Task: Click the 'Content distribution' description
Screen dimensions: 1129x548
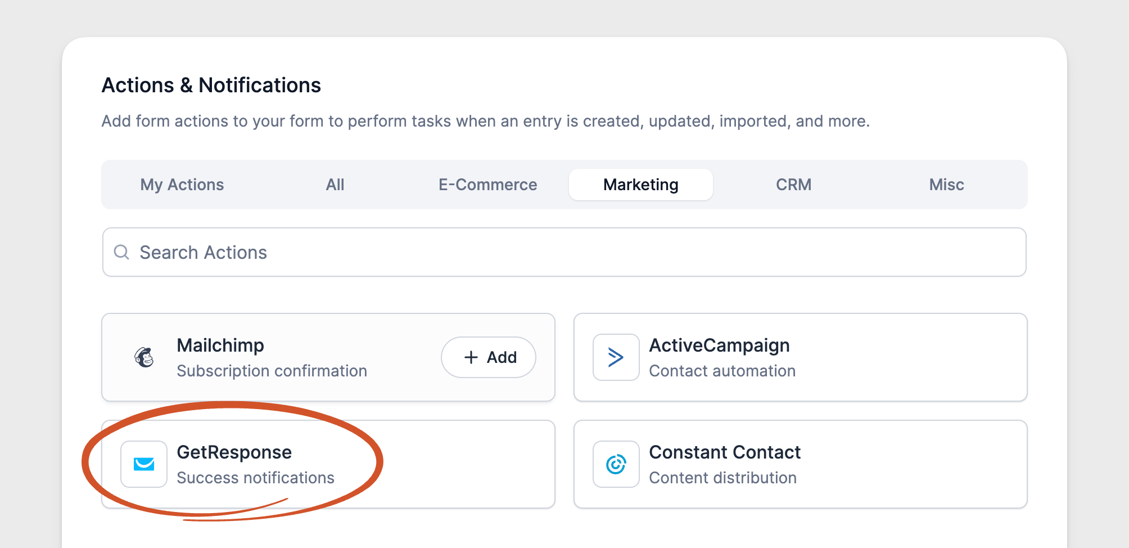Action: 723,478
